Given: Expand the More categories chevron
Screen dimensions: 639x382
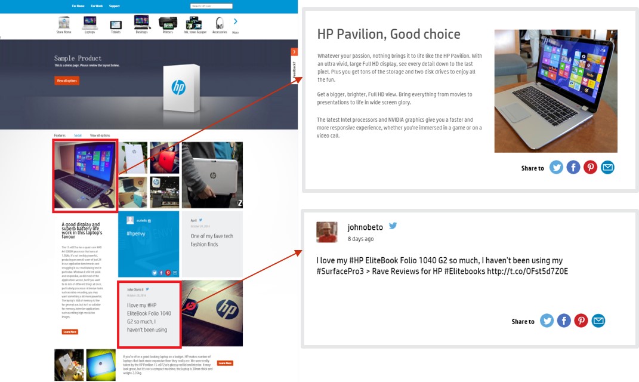Looking at the screenshot, I should click(236, 21).
